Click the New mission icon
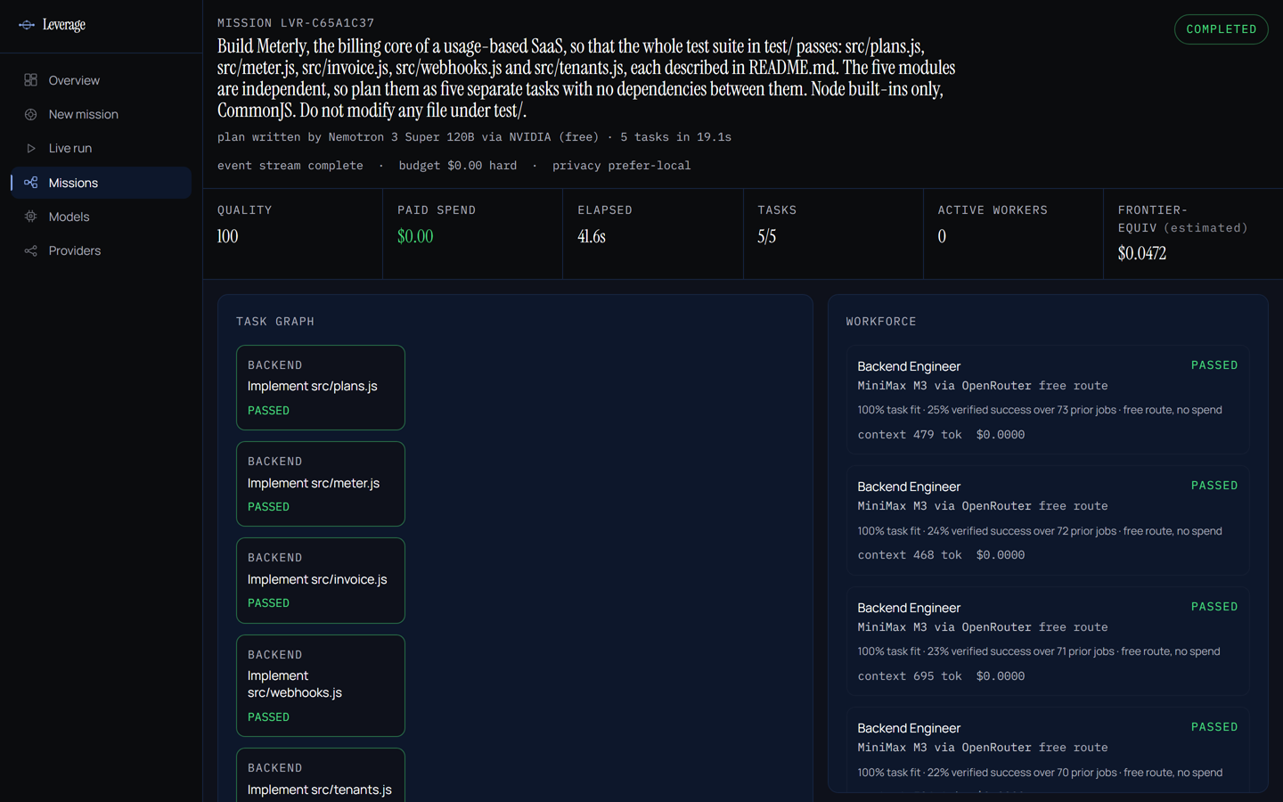The image size is (1283, 802). [31, 114]
